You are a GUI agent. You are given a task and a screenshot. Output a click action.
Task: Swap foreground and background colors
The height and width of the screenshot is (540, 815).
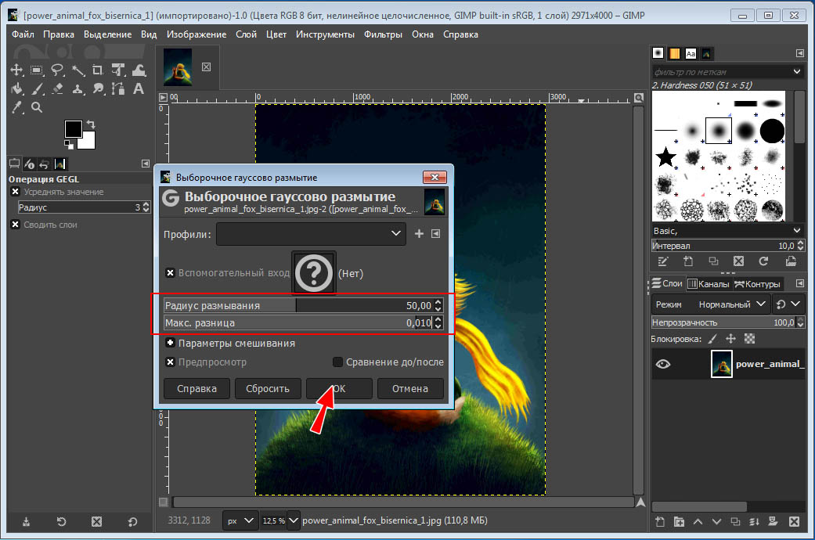tap(91, 124)
